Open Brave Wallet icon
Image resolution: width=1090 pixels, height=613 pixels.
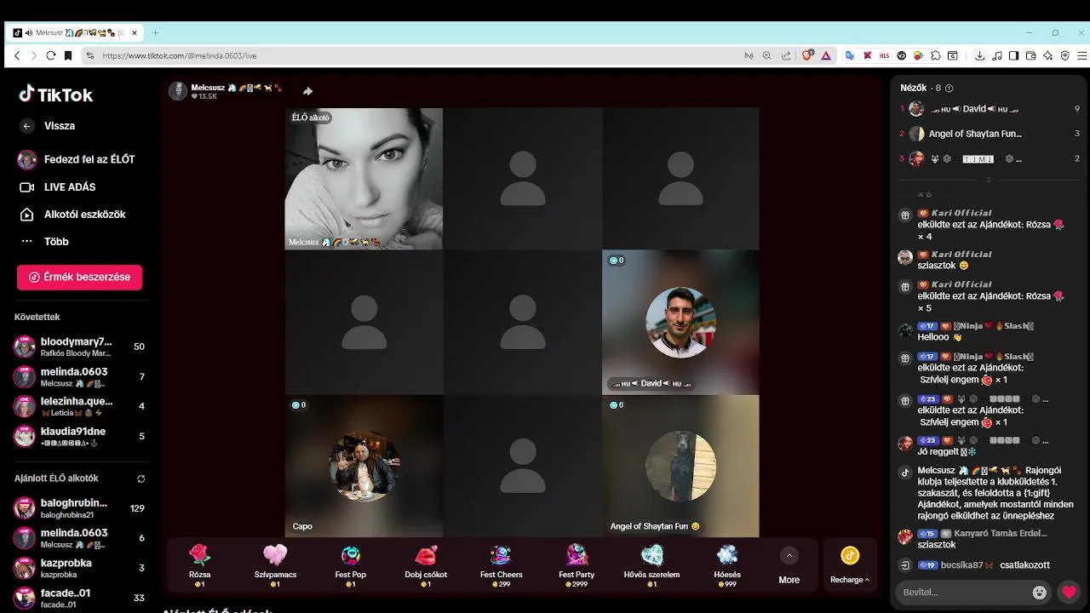[x=1030, y=55]
